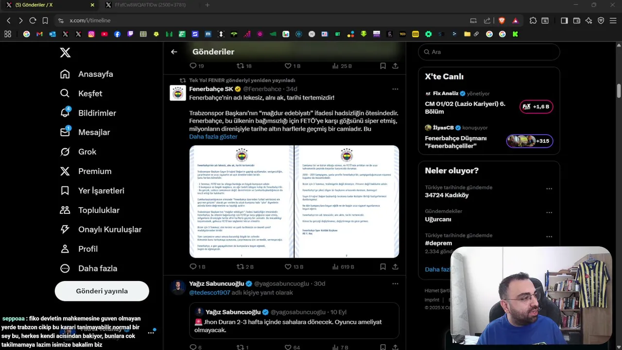The width and height of the screenshot is (622, 350).
Task: Click browser back button
Action: 8,20
